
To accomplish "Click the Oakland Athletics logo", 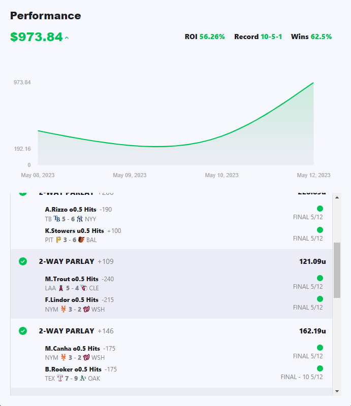I will [83, 378].
